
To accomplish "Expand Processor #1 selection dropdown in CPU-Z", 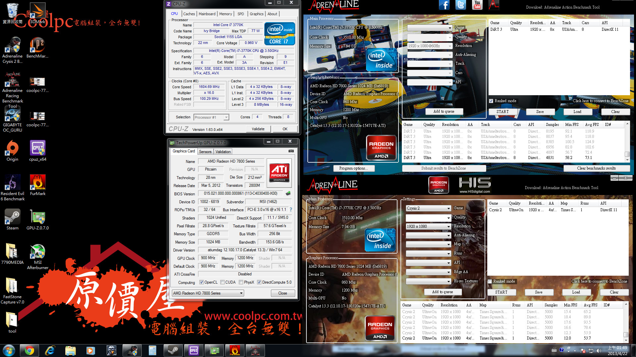I will tap(211, 117).
